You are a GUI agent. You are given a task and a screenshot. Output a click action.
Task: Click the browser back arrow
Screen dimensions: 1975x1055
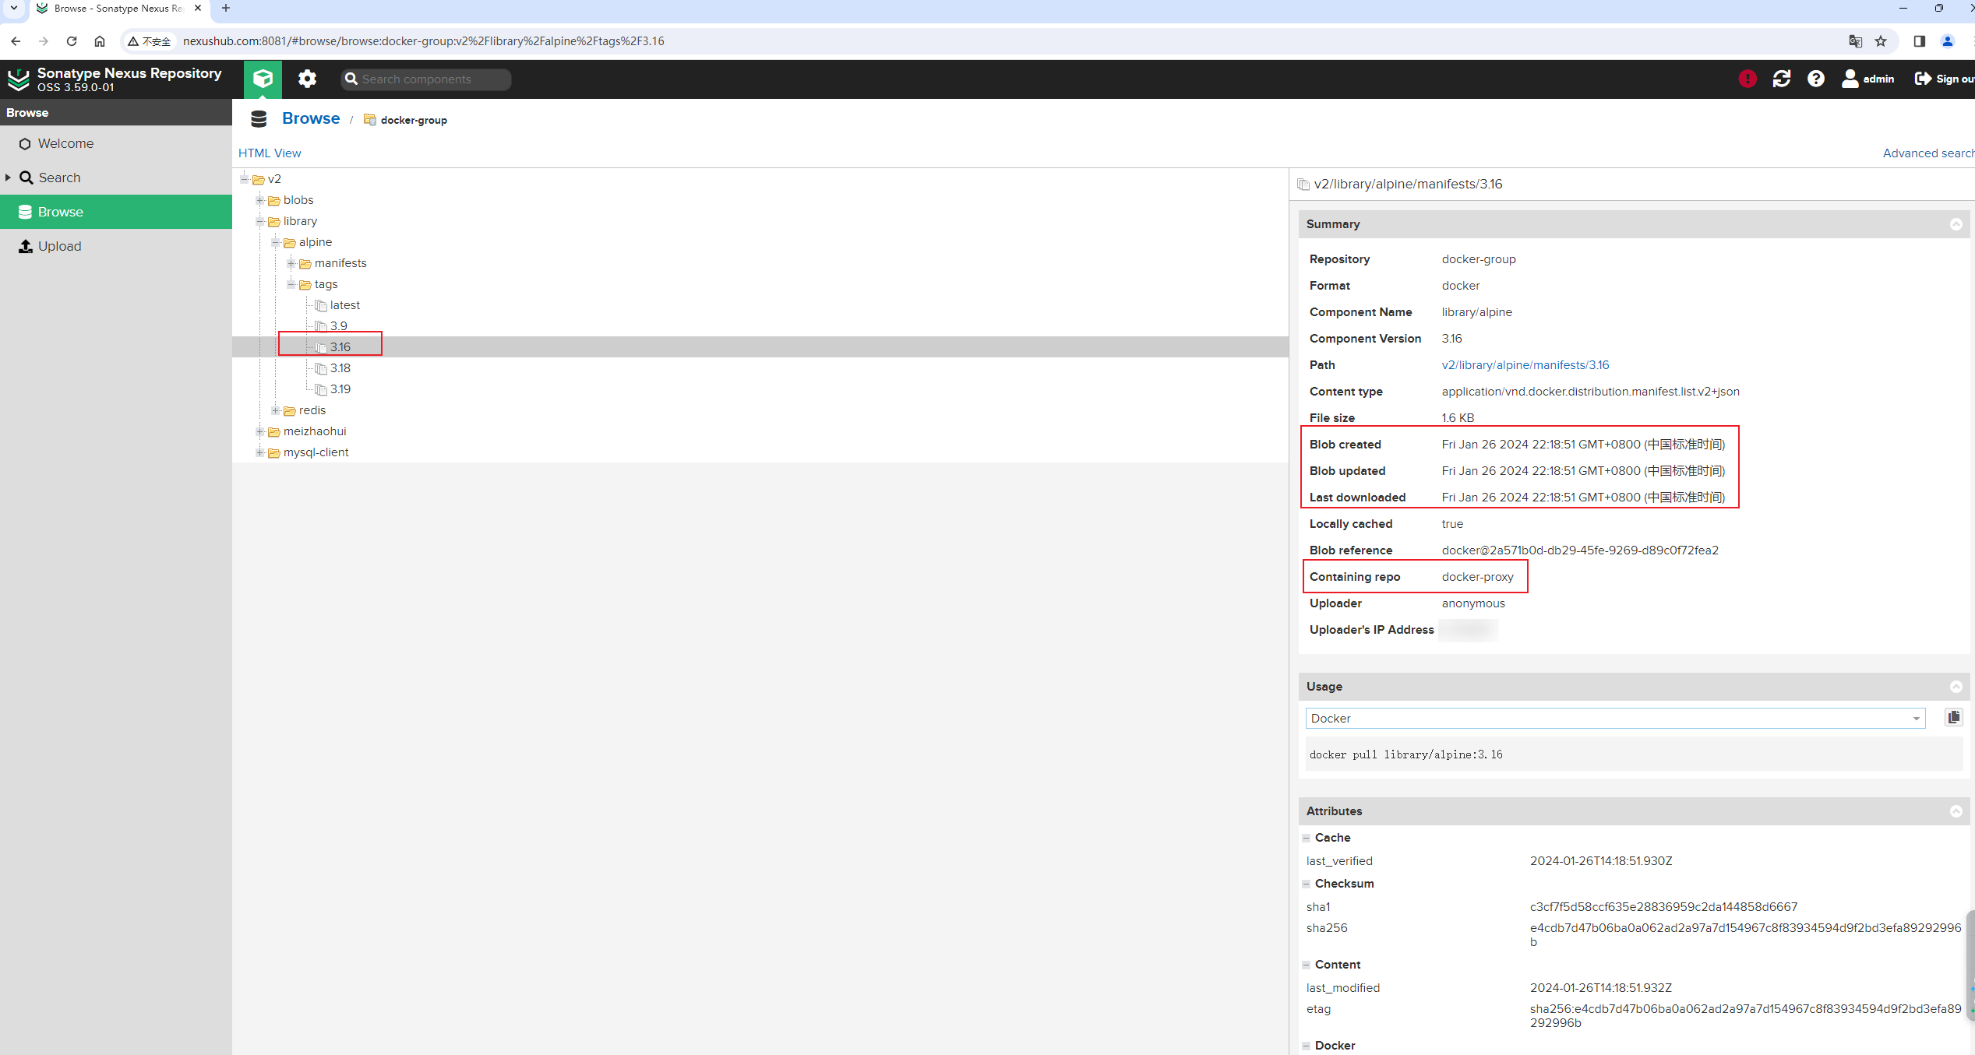16,41
